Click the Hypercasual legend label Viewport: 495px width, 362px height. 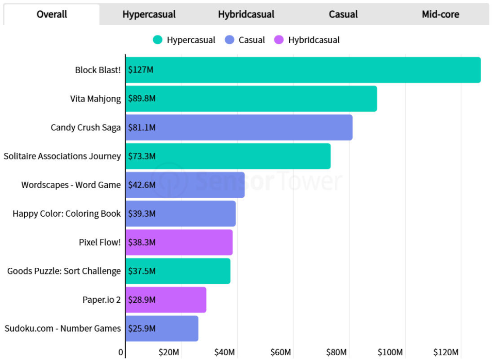191,40
